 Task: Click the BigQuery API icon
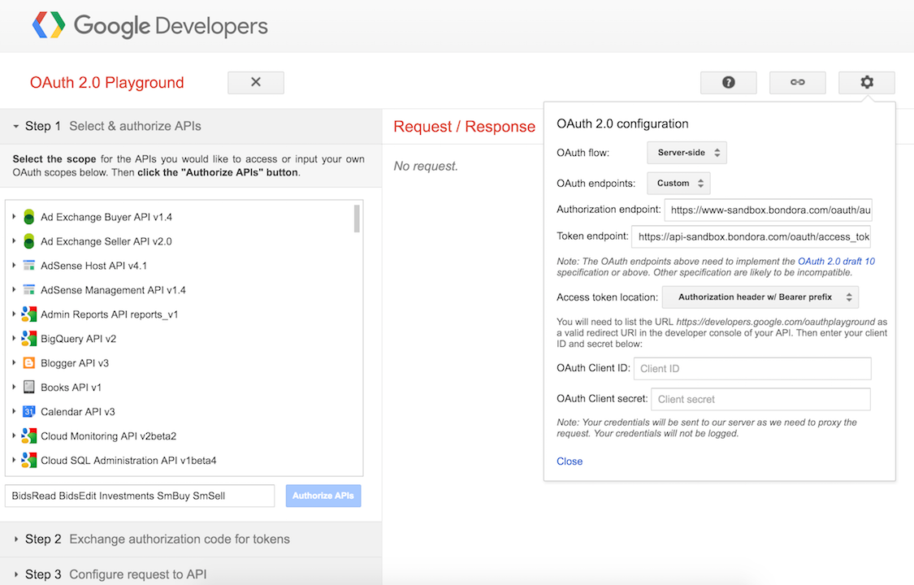28,339
